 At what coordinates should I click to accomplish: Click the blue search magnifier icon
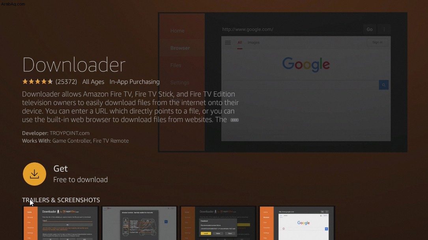(x=384, y=85)
